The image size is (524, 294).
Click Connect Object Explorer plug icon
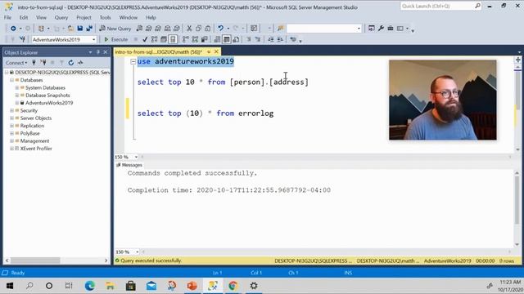pos(34,62)
